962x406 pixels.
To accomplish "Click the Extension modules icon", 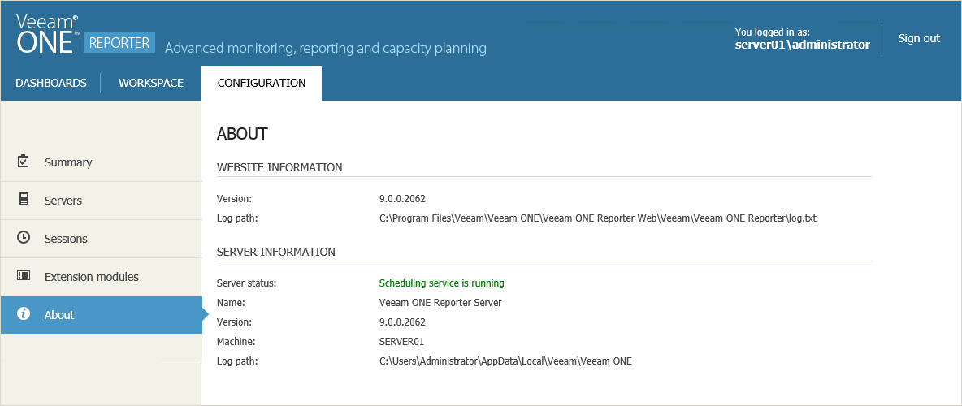I will tap(24, 276).
